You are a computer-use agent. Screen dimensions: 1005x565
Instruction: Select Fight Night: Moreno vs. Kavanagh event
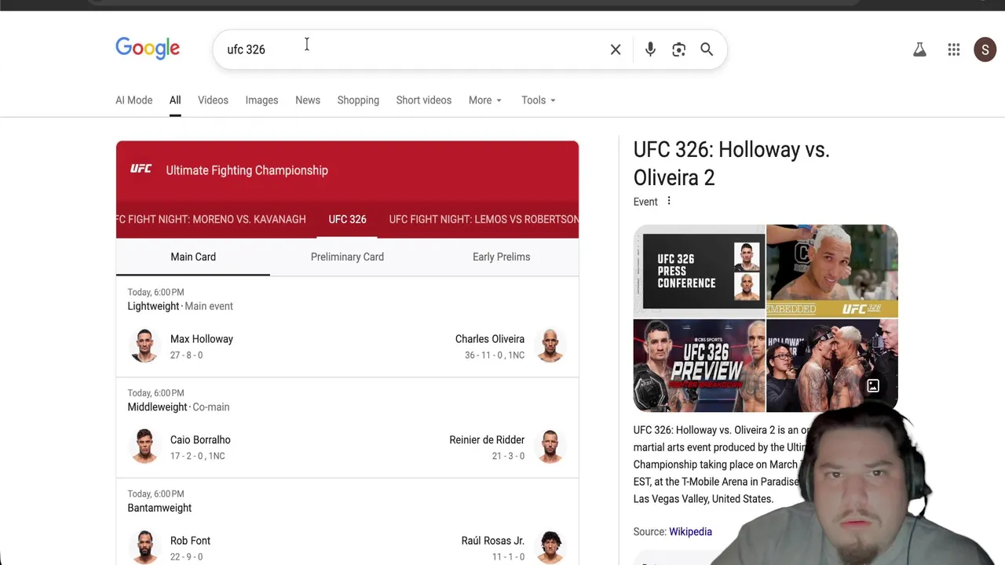click(211, 219)
